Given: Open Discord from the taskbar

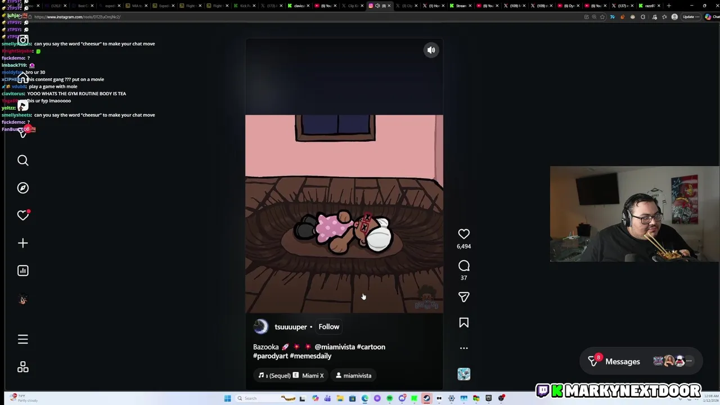Looking at the screenshot, I should pyautogui.click(x=402, y=398).
